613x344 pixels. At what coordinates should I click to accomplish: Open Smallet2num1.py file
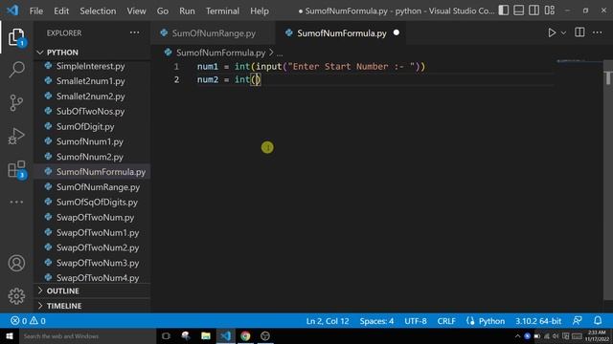(90, 81)
